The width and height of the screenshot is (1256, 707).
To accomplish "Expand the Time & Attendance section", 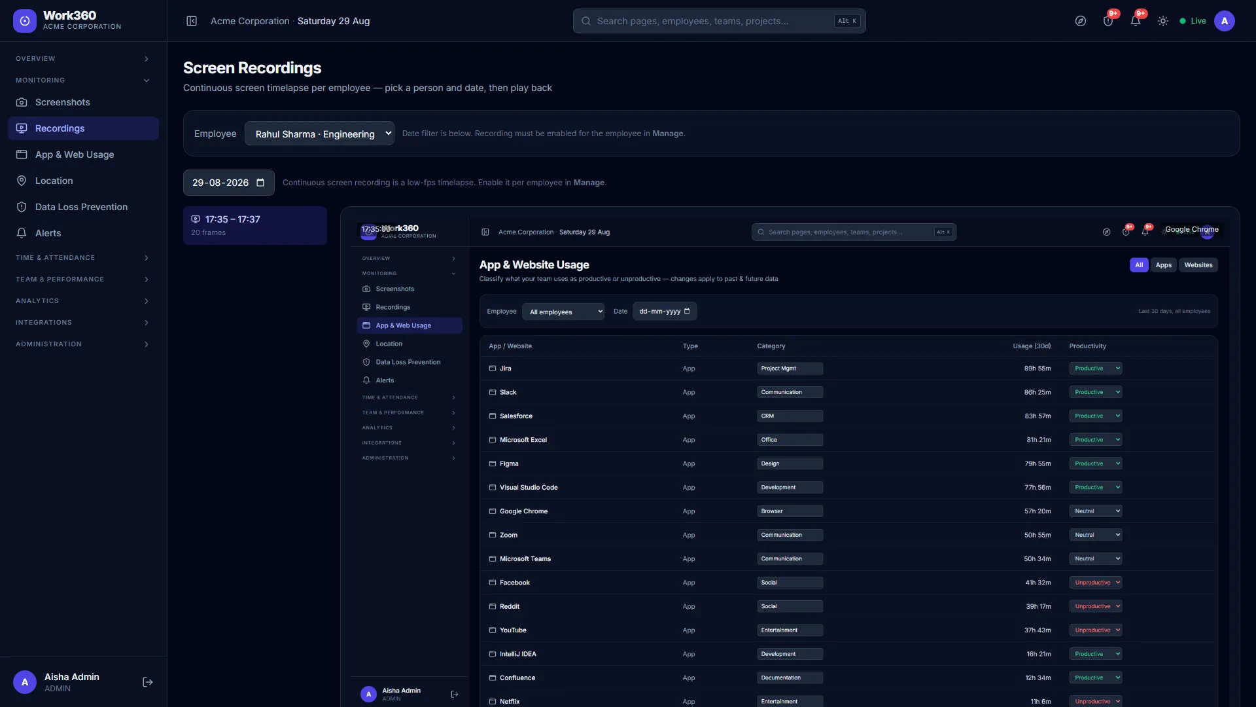I will [x=83, y=258].
